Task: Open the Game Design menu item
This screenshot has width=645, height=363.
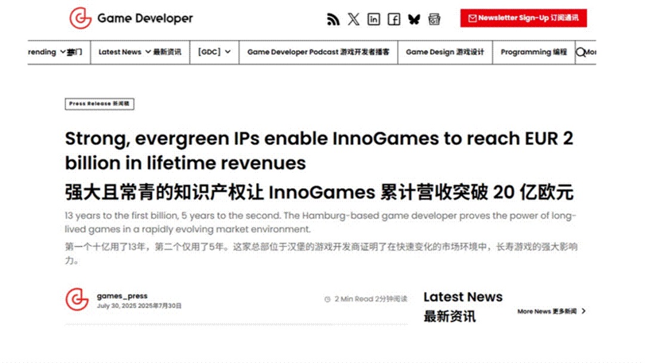Action: point(445,52)
